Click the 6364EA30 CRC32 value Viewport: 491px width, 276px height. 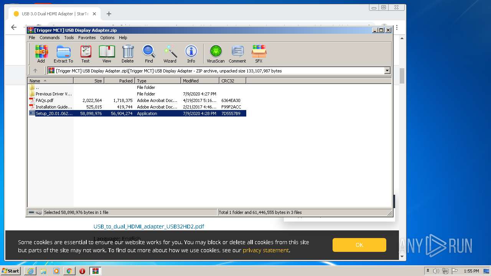pos(231,100)
